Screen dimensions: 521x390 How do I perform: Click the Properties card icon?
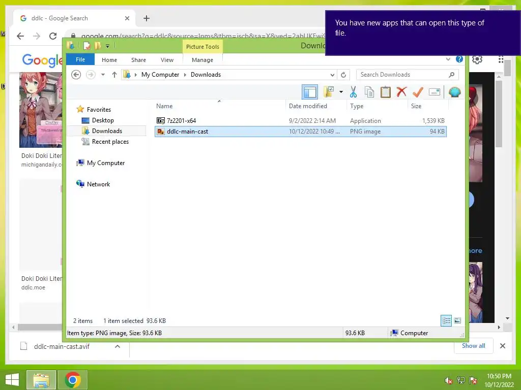(435, 92)
